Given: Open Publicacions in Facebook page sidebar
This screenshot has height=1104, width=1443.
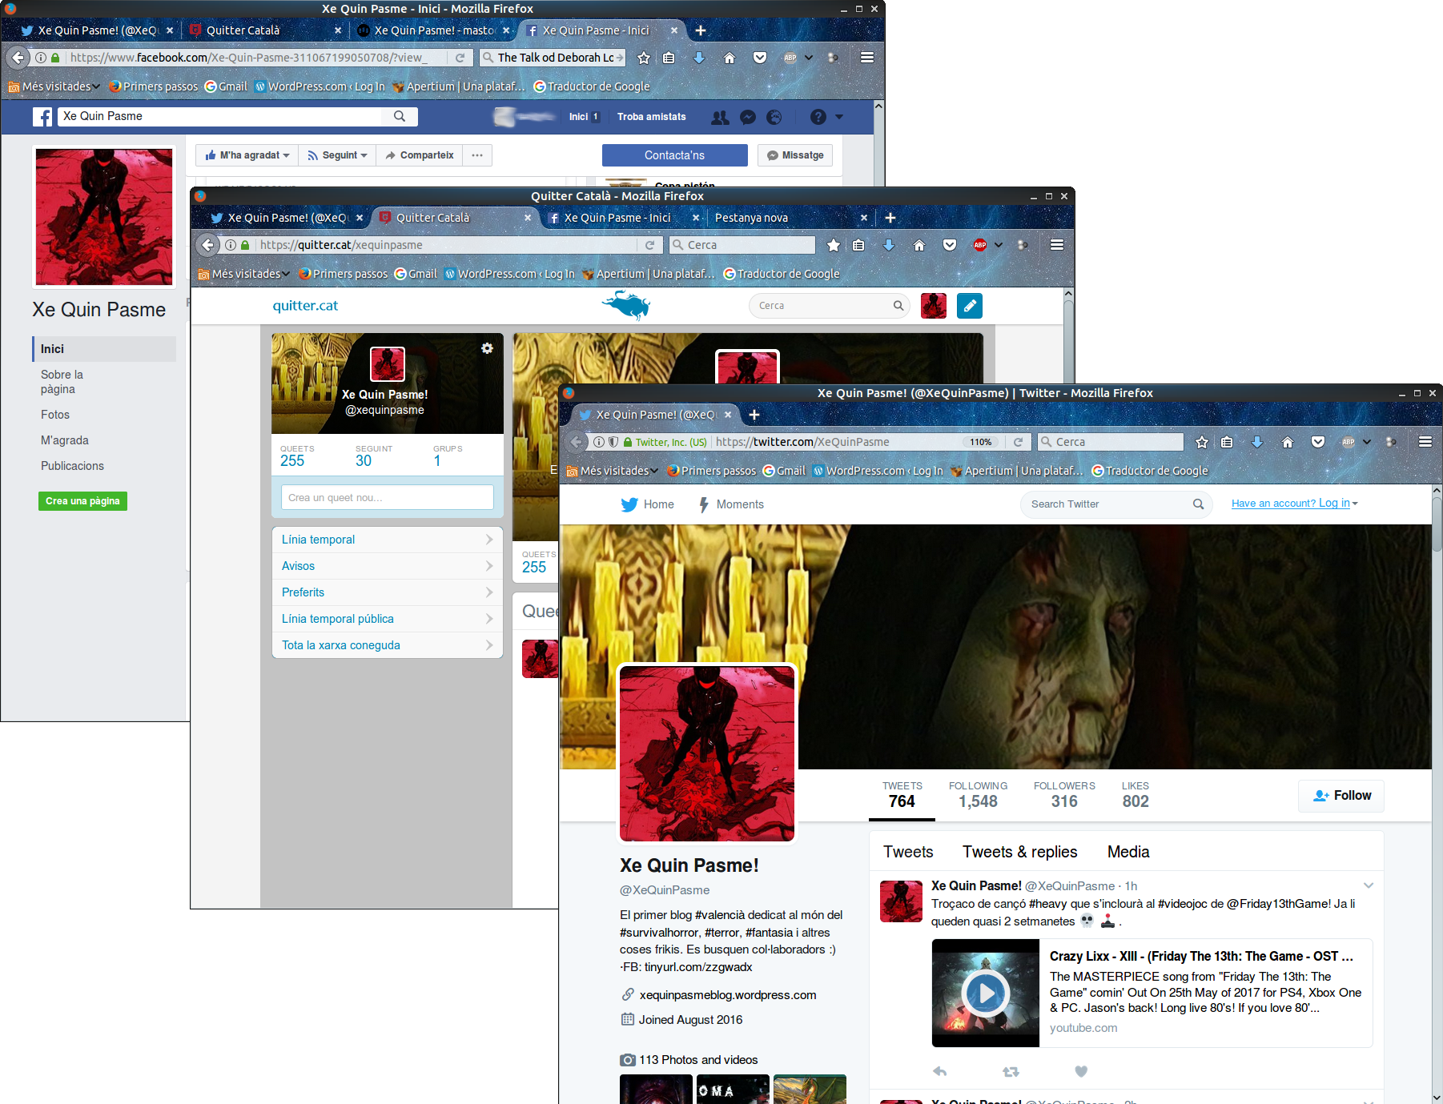Looking at the screenshot, I should 73,466.
